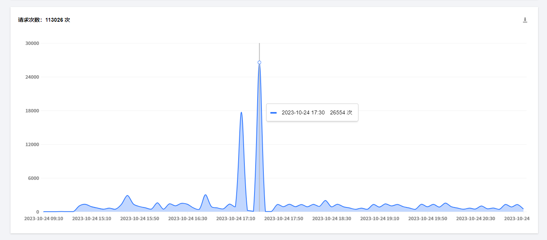Select the 2023-10-24 15:50 axis label
The height and width of the screenshot is (240, 547).
[x=140, y=219]
